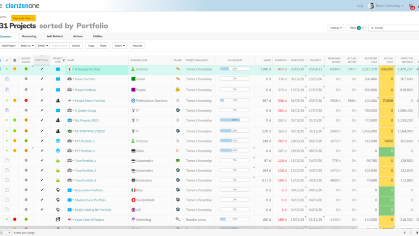Click the phase icon in the Purple Portfolio row
Screen dimensions: 419x236
point(177,90)
